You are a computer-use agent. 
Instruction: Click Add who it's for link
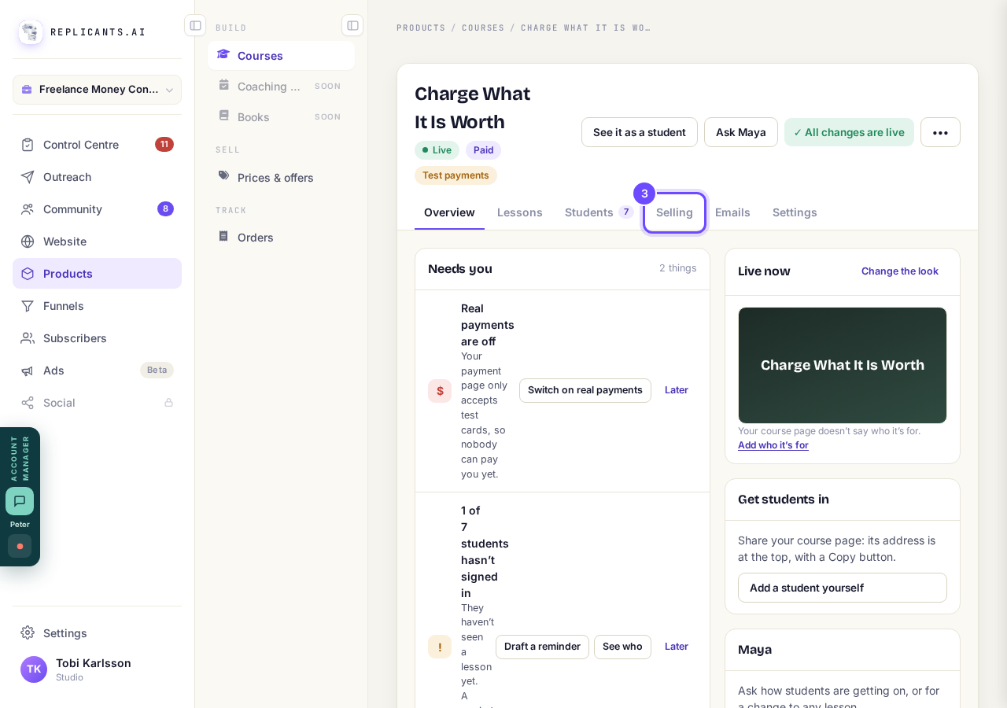(773, 445)
